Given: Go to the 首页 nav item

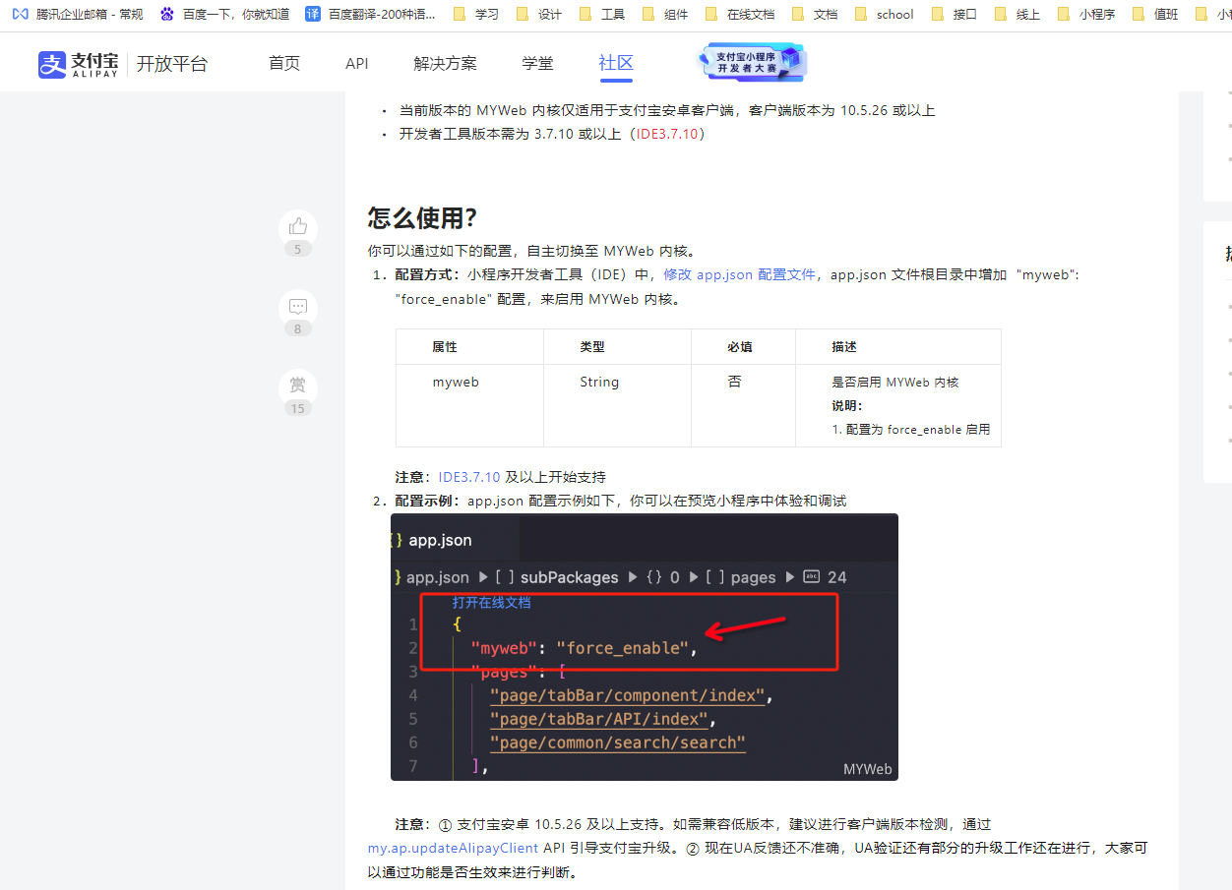Looking at the screenshot, I should pyautogui.click(x=284, y=64).
